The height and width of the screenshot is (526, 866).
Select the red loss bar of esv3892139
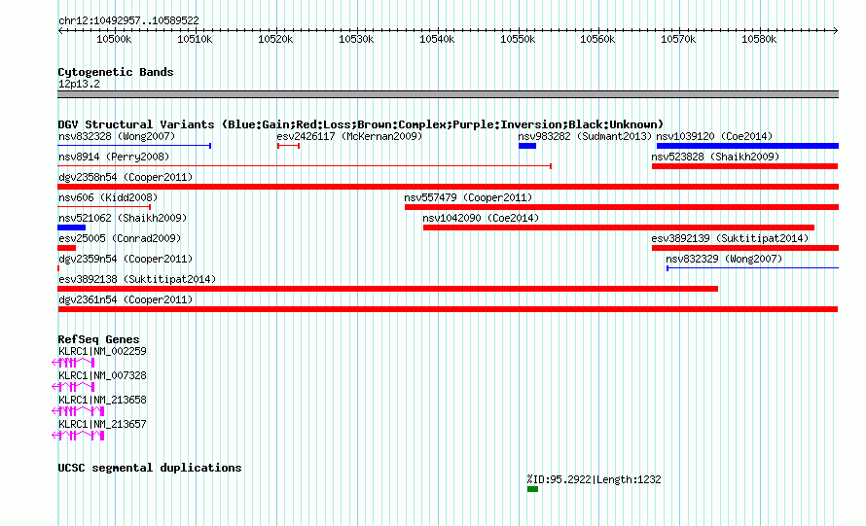(745, 248)
